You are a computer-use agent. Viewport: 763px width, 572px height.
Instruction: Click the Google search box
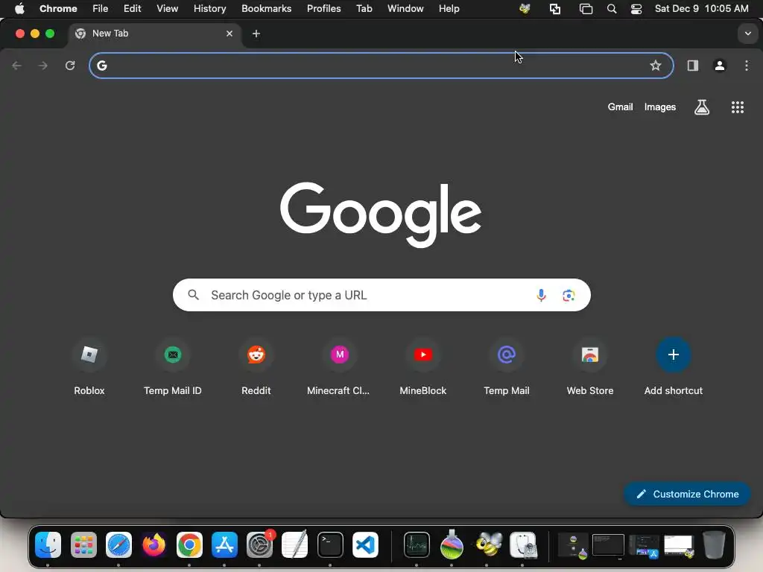pos(381,295)
